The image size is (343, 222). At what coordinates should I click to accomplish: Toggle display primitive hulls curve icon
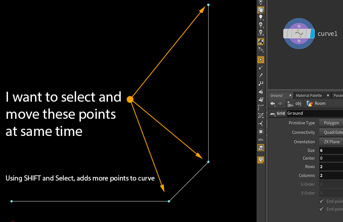(x=261, y=107)
